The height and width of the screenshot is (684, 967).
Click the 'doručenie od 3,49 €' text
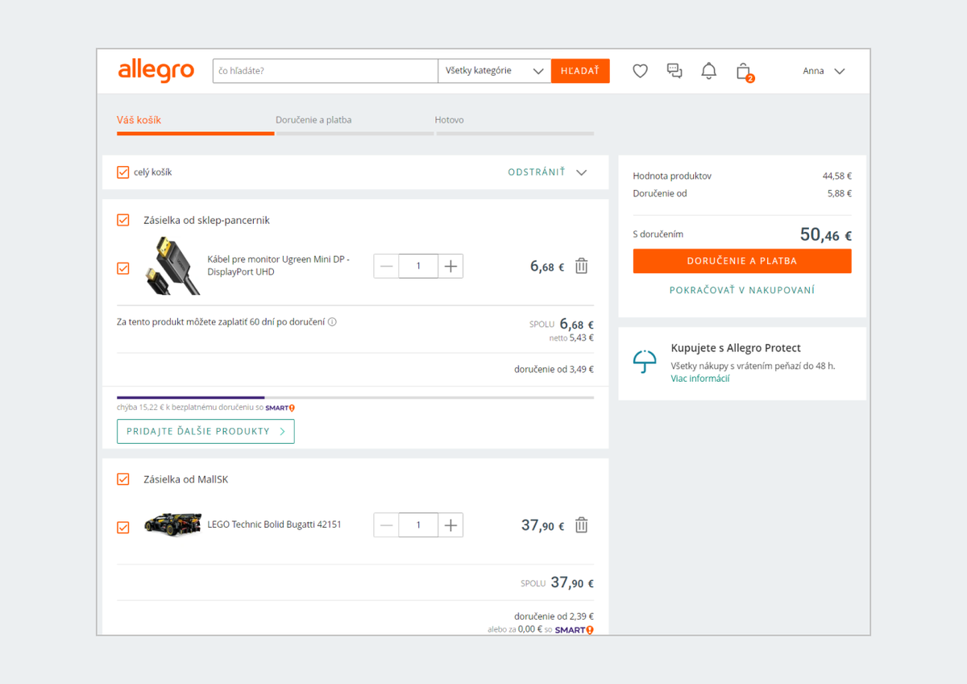(x=554, y=370)
